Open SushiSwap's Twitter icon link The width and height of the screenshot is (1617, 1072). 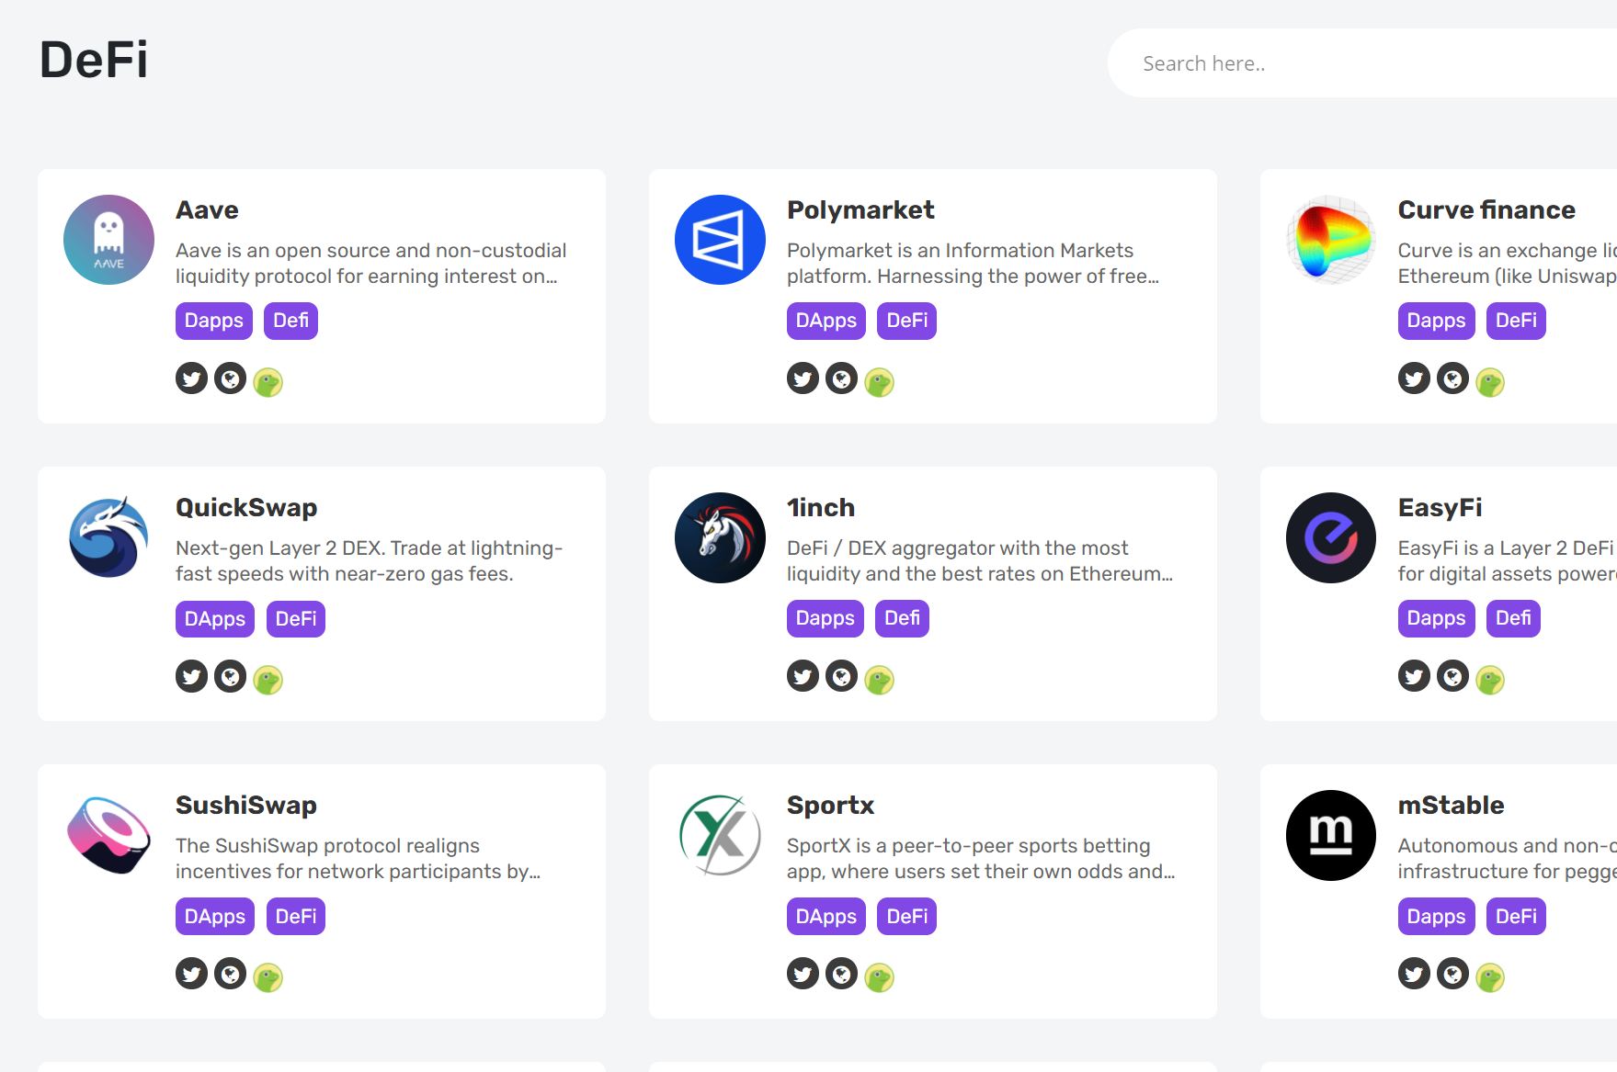pyautogui.click(x=191, y=974)
